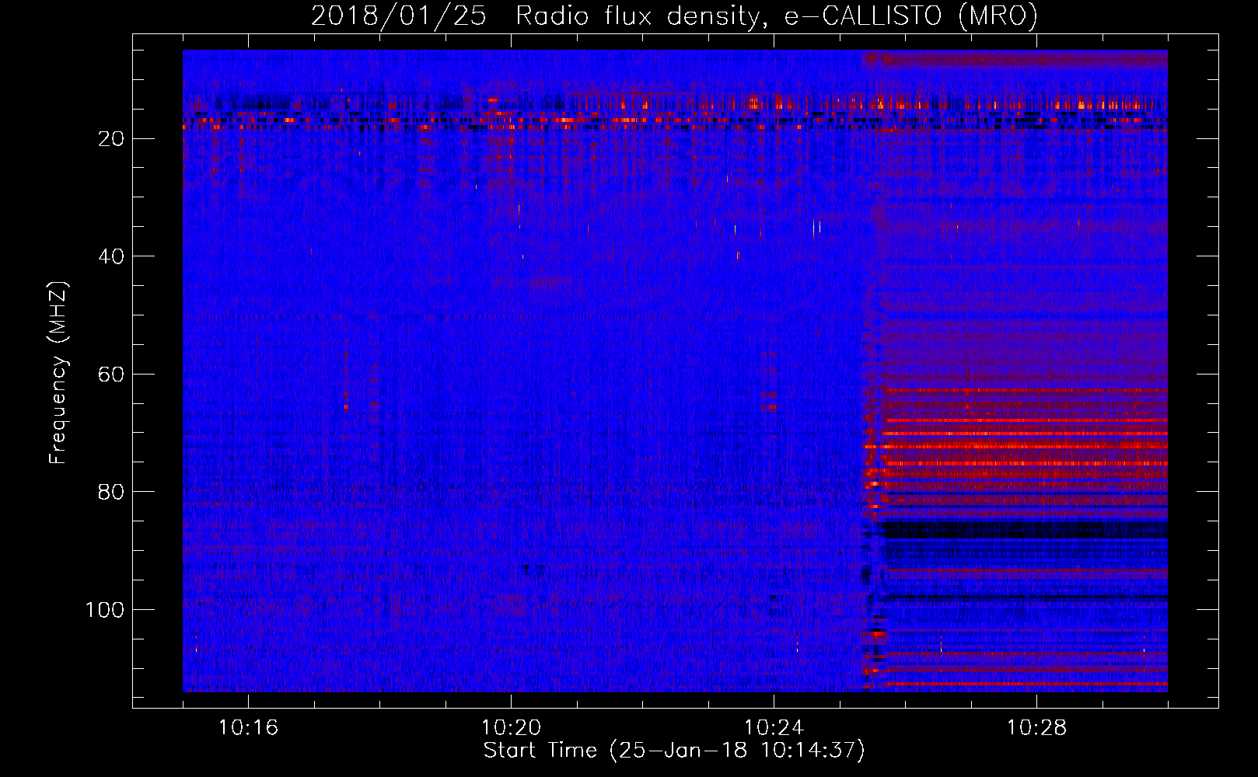1258x777 pixels.
Task: Click the 'Frequency (MHZ)' axis label
Action: (59, 373)
